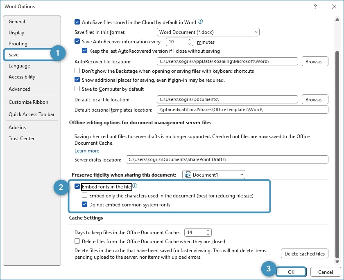Screen dimensions: 344x280
Task: Toggle Do not embed common system fonts
Action: [85, 205]
